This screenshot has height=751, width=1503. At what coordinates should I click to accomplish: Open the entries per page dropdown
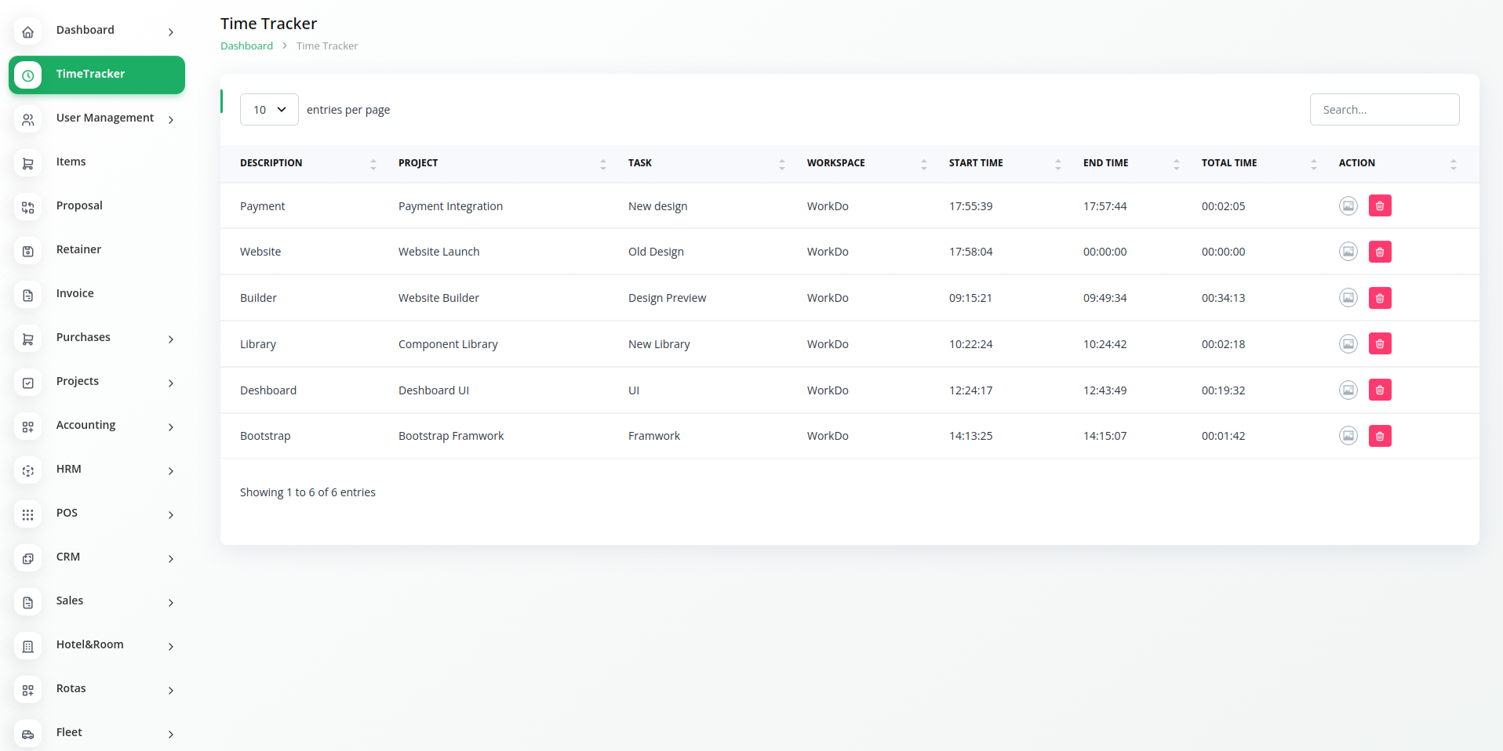click(x=269, y=110)
